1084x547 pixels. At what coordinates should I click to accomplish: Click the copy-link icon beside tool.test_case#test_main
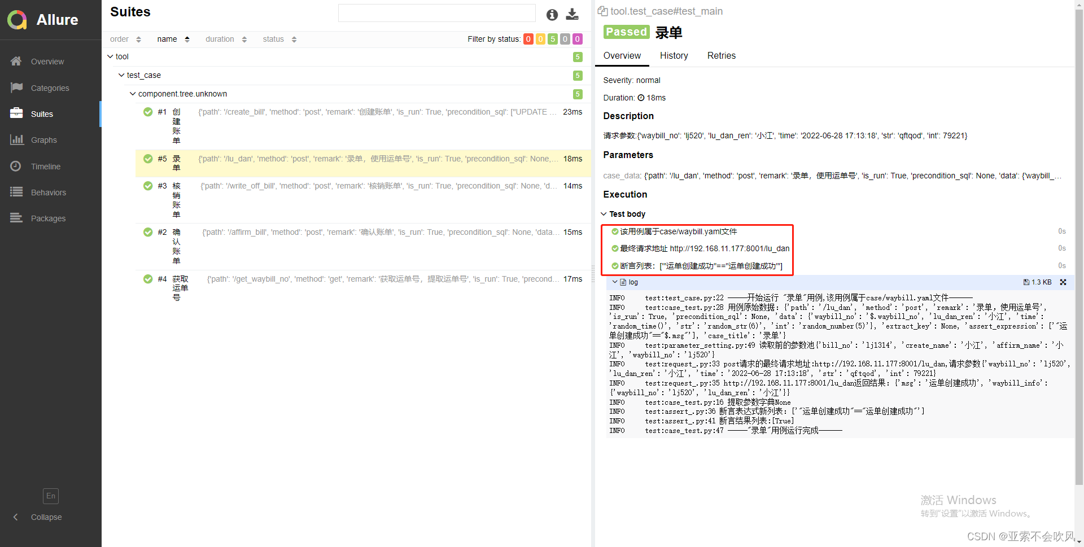602,11
